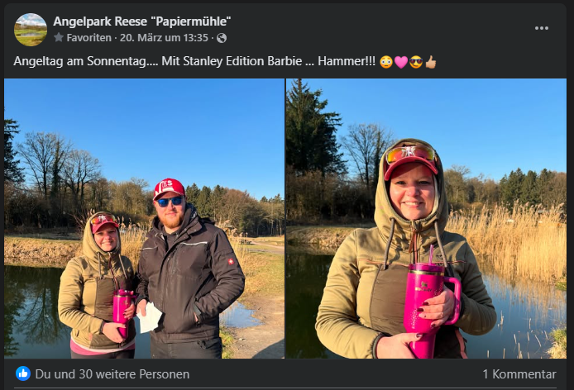Open the left photo of the couple
The height and width of the screenshot is (390, 574).
(x=144, y=218)
